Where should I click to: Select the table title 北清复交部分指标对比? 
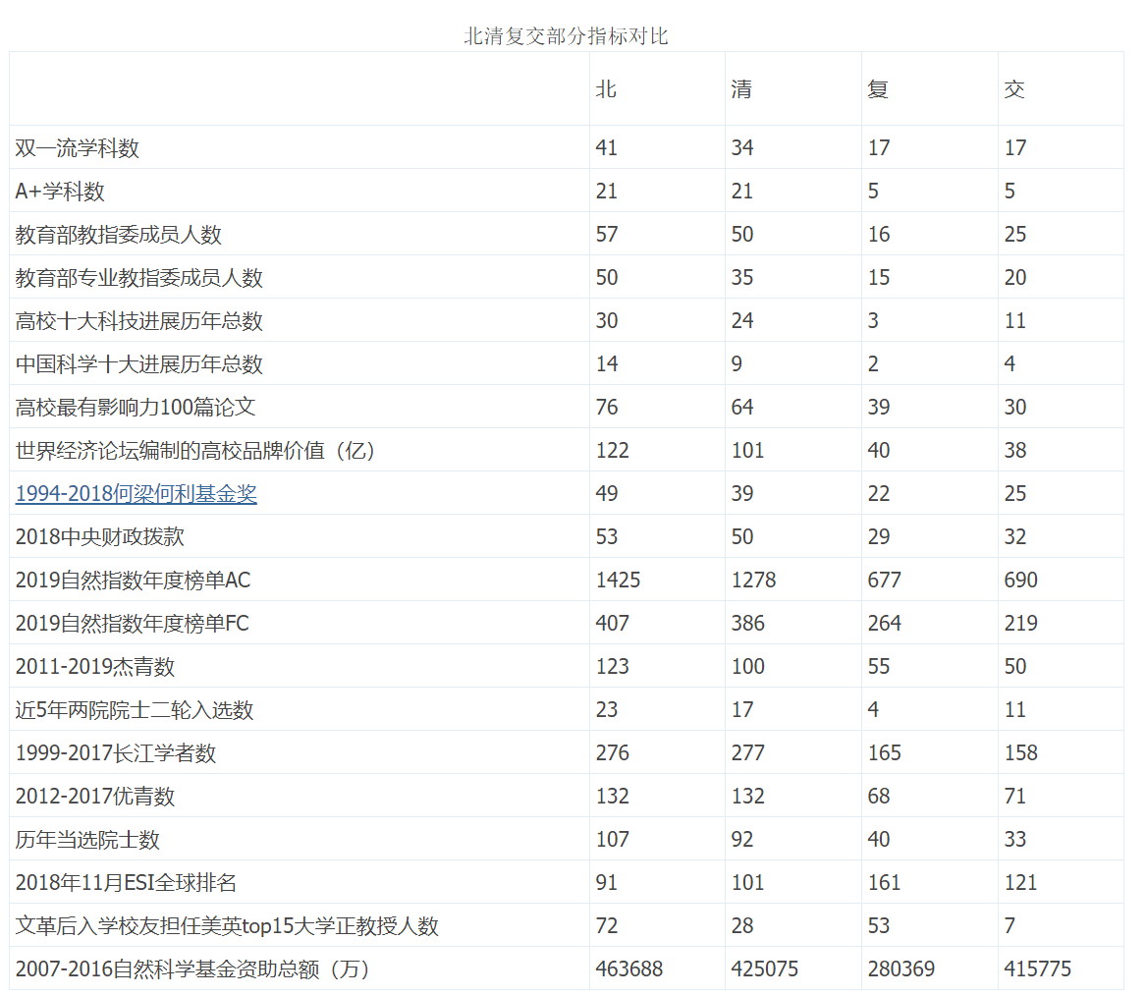click(x=566, y=35)
